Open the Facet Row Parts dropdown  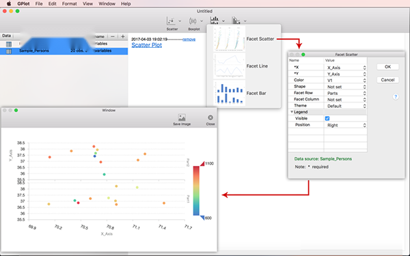click(345, 93)
